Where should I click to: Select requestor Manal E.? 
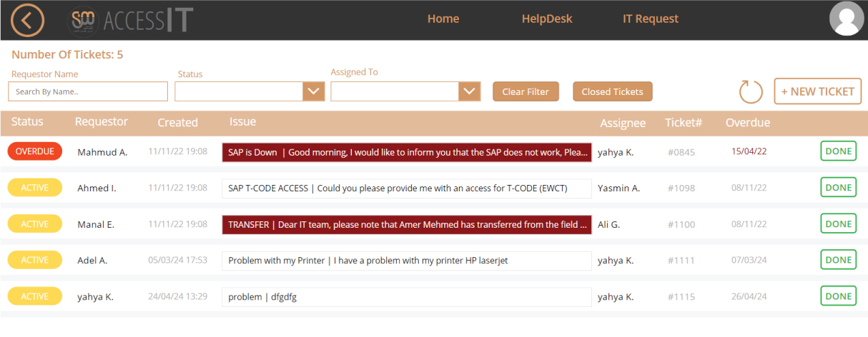[96, 224]
